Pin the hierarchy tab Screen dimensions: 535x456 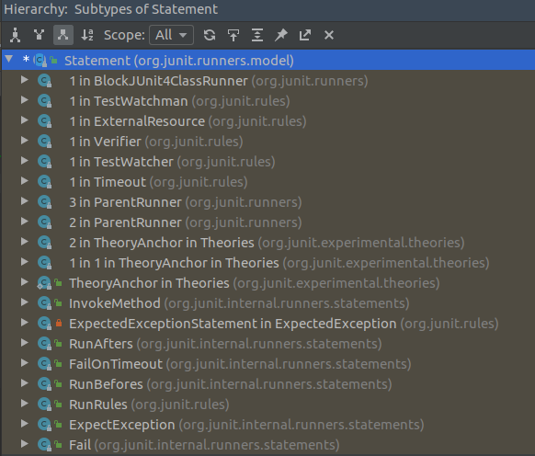point(281,35)
